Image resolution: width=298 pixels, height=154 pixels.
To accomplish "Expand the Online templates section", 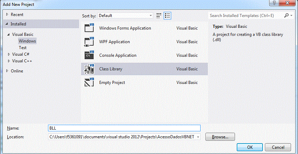I will pyautogui.click(x=7, y=71).
